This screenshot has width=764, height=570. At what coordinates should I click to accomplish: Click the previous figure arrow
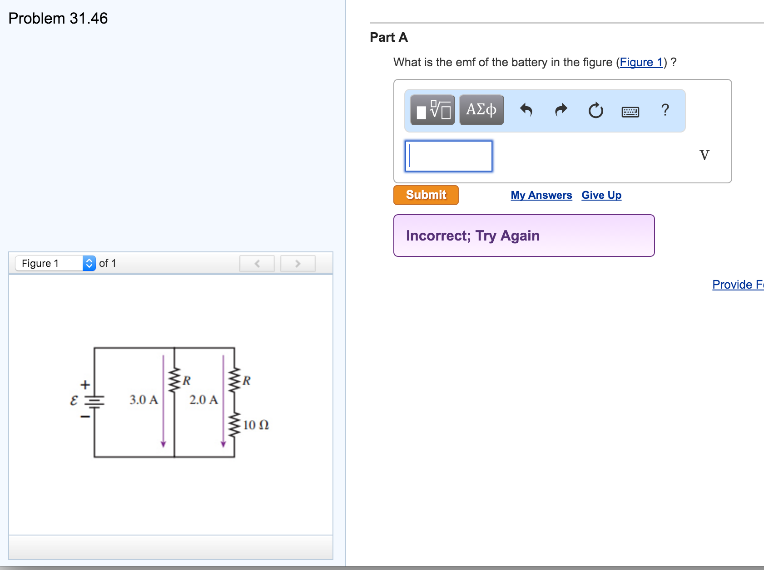click(257, 263)
